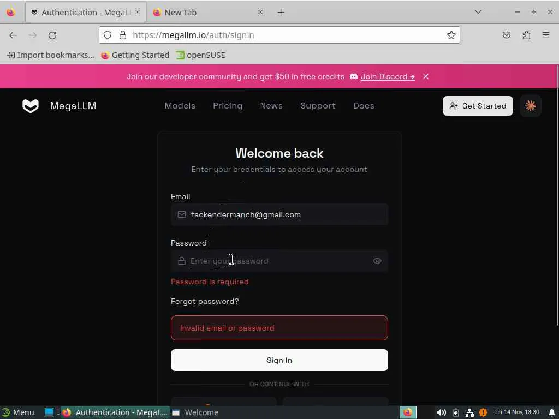The image size is (559, 419).
Task: Switch theme with the sun icon
Action: [x=531, y=106]
